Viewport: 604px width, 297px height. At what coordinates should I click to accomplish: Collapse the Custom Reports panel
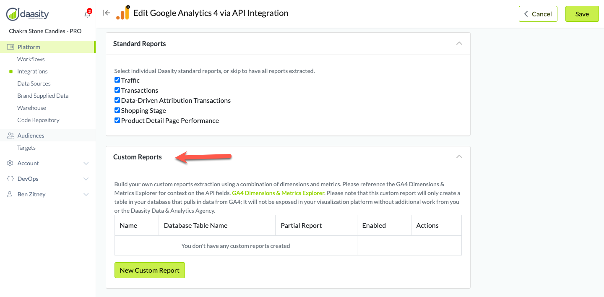point(459,157)
